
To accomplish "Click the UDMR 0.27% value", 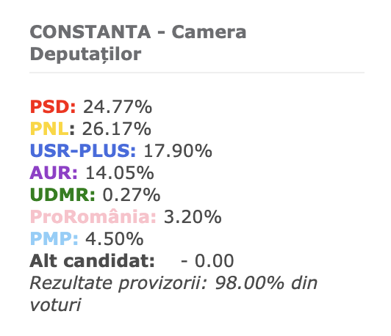I will 132,194.
